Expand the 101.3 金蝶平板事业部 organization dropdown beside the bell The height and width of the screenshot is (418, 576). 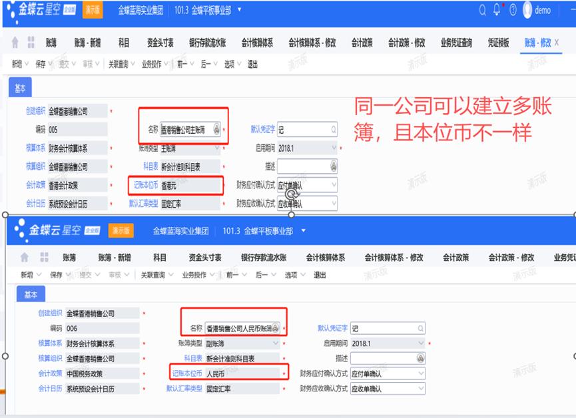coord(239,9)
